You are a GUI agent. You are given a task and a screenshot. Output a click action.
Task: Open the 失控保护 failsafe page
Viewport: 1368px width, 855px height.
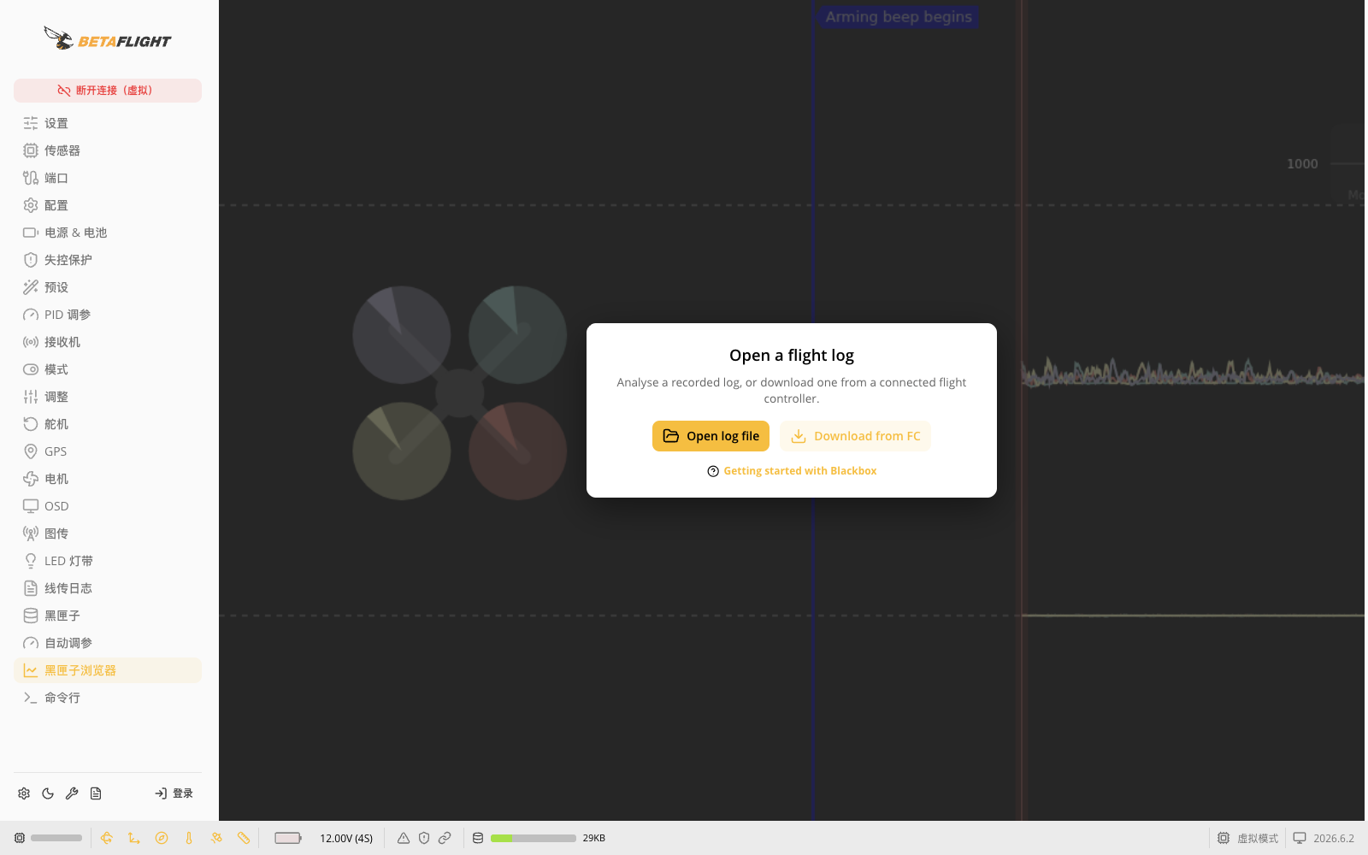coord(108,260)
